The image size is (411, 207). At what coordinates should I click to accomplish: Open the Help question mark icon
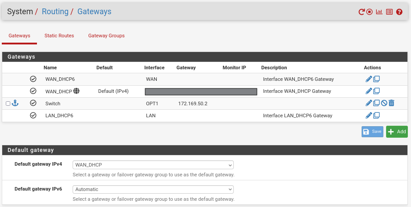pyautogui.click(x=399, y=12)
